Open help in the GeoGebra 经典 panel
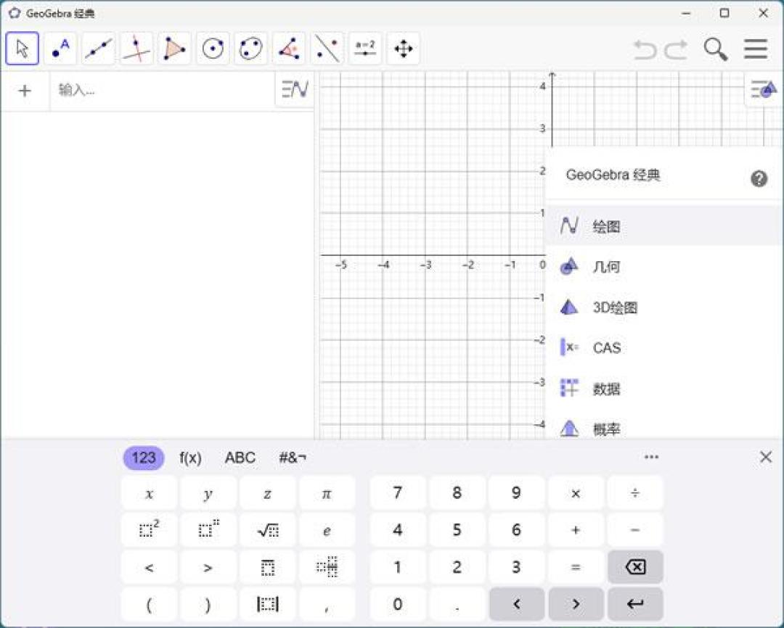The height and width of the screenshot is (628, 784). (759, 178)
